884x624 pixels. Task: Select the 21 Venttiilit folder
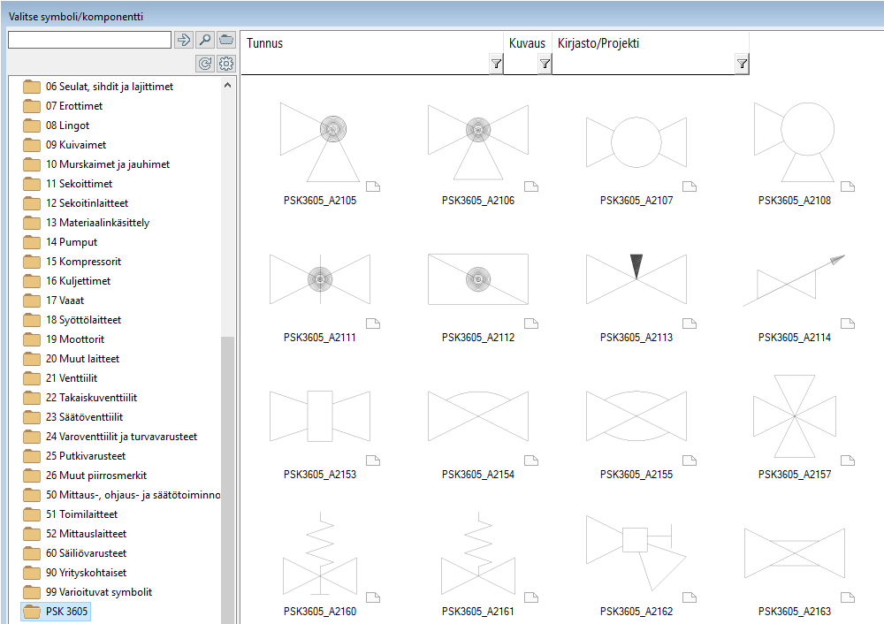[x=71, y=378]
